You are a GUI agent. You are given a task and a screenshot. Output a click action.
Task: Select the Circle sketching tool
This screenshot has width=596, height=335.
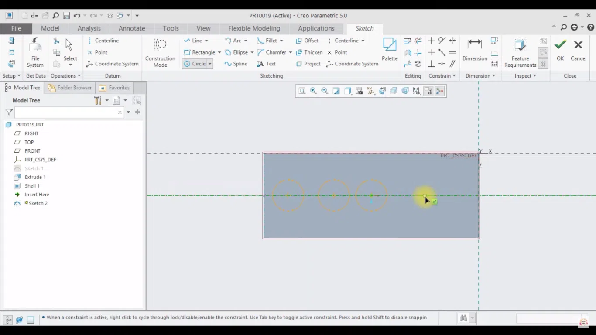[196, 64]
